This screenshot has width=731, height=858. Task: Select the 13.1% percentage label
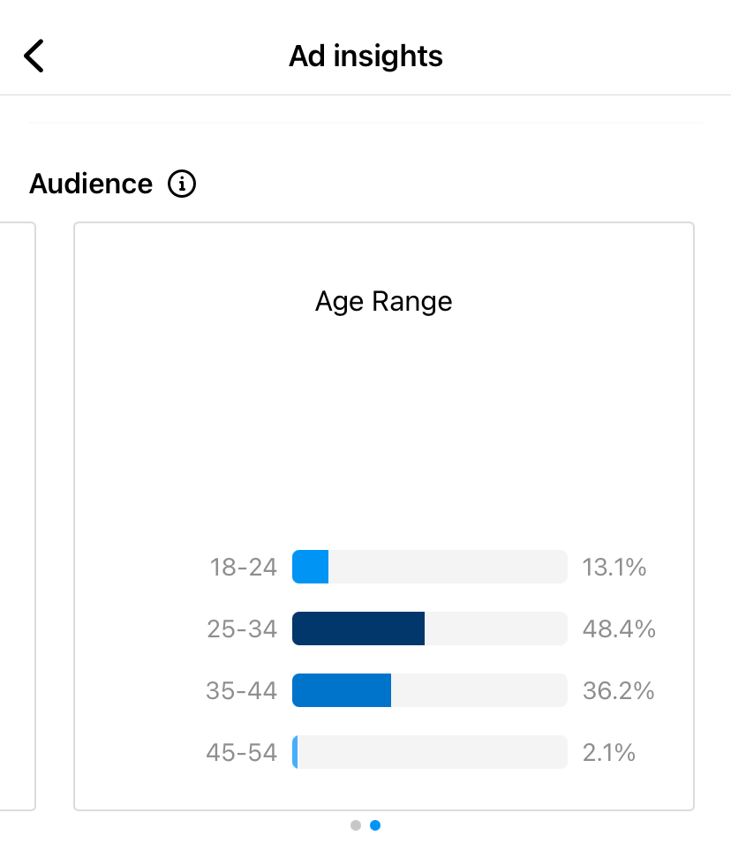614,567
